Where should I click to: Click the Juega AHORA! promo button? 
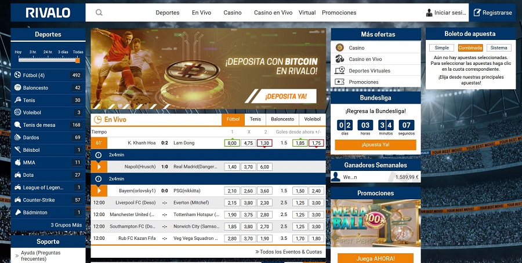coord(375,258)
